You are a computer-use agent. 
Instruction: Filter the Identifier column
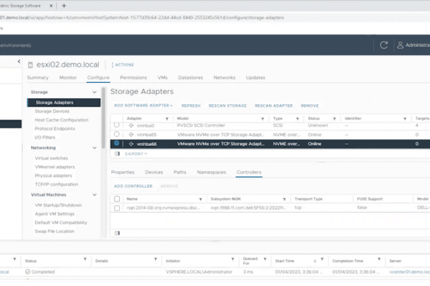[405, 119]
